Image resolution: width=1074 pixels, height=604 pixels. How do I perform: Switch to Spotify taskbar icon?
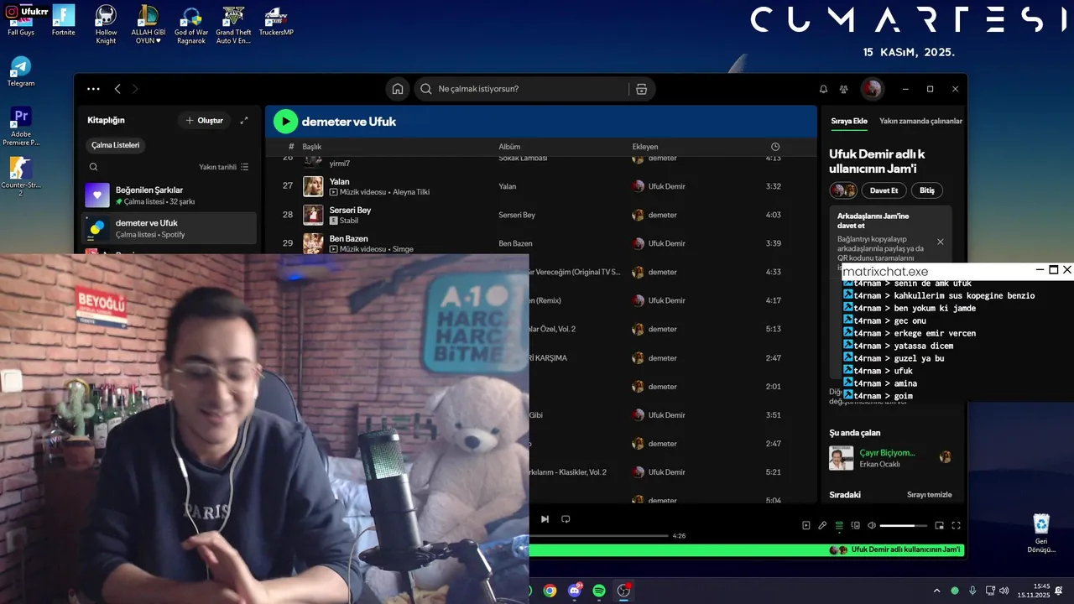(x=599, y=591)
